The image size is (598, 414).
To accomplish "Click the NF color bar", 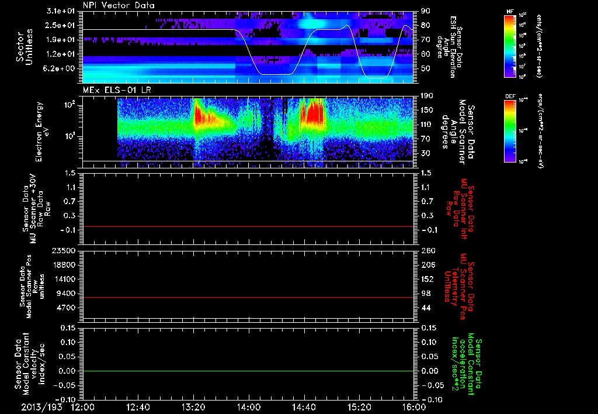I will tap(510, 46).
